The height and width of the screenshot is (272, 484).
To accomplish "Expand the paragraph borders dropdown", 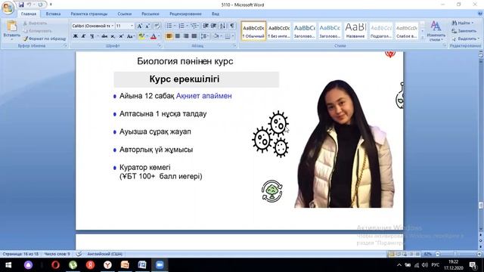I will (x=233, y=36).
